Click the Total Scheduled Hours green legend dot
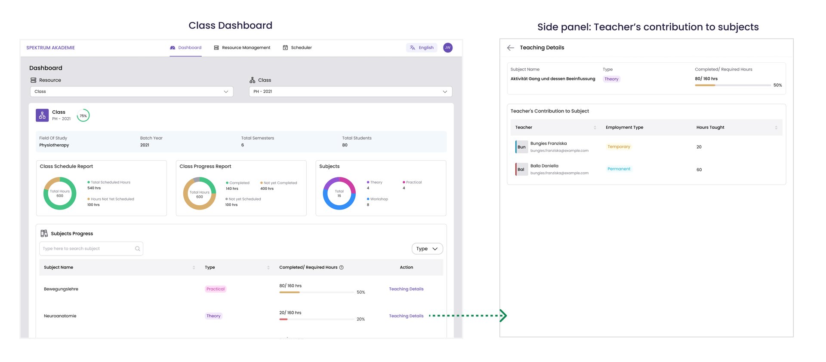 click(89, 182)
